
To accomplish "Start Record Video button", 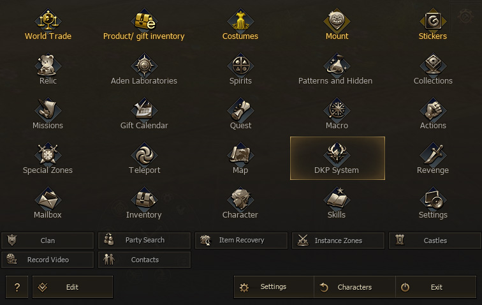I will (x=48, y=260).
